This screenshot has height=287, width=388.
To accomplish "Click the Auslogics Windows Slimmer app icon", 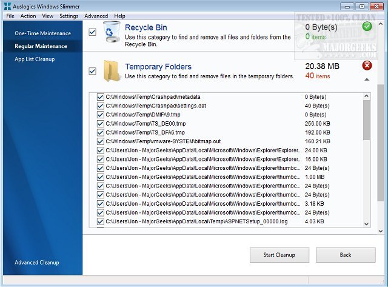I will (7, 6).
